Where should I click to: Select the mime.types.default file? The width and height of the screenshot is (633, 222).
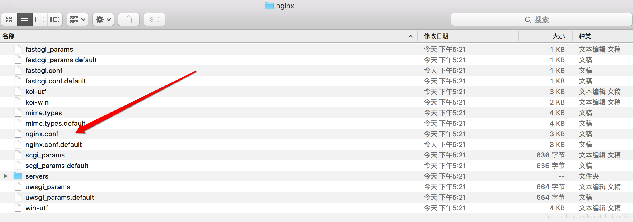pos(55,124)
